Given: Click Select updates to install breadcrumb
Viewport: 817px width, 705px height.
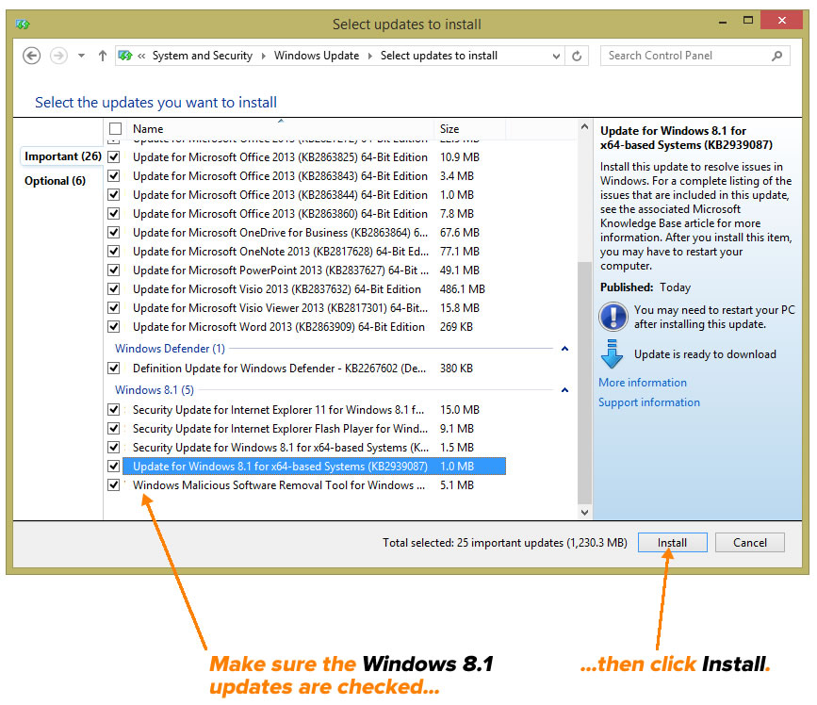Looking at the screenshot, I should (x=439, y=56).
